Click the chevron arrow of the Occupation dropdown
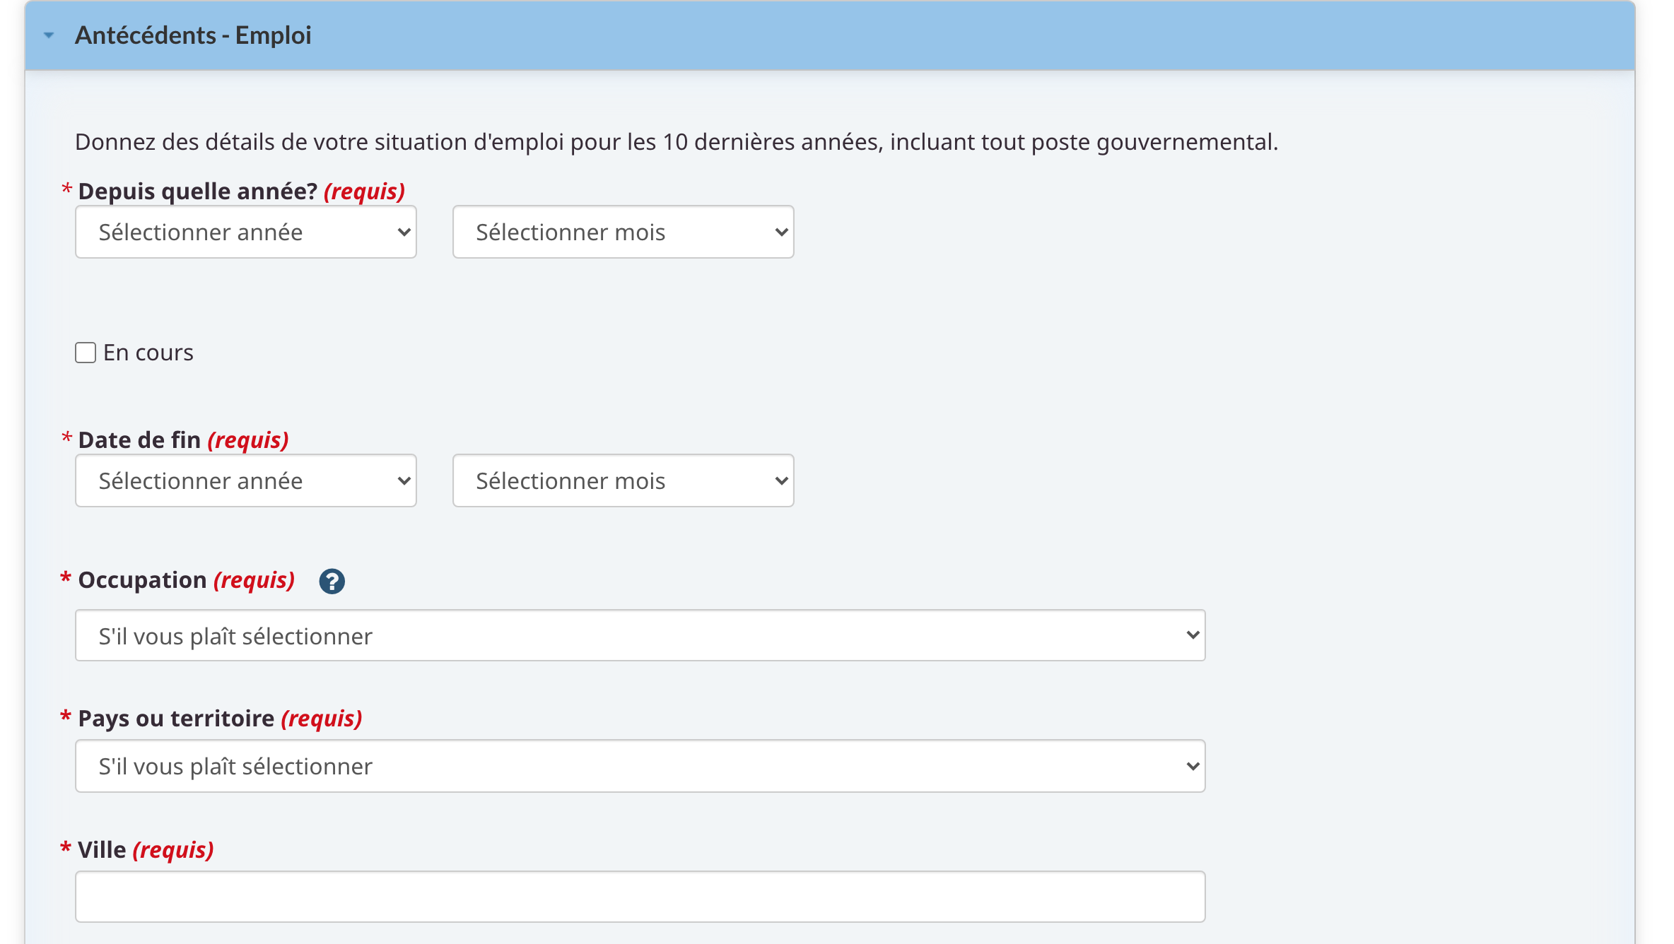The image size is (1674, 944). pos(1193,636)
